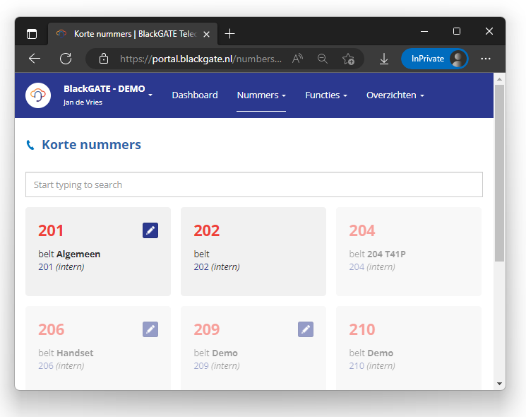Image resolution: width=526 pixels, height=417 pixels.
Task: Close the Korte nummers tab
Action: point(207,34)
